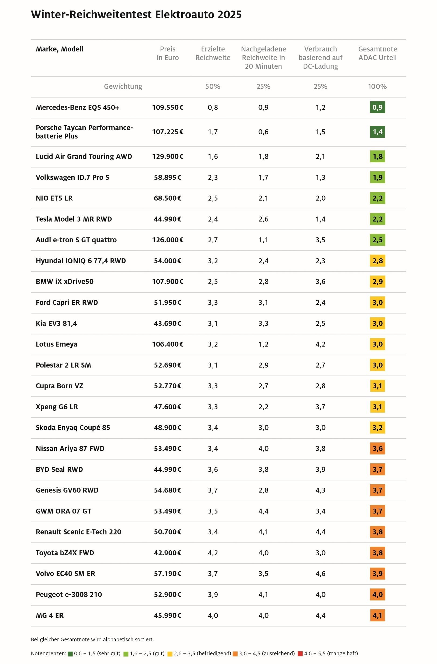Click the BMW iX xDrive50 row name

64,281
